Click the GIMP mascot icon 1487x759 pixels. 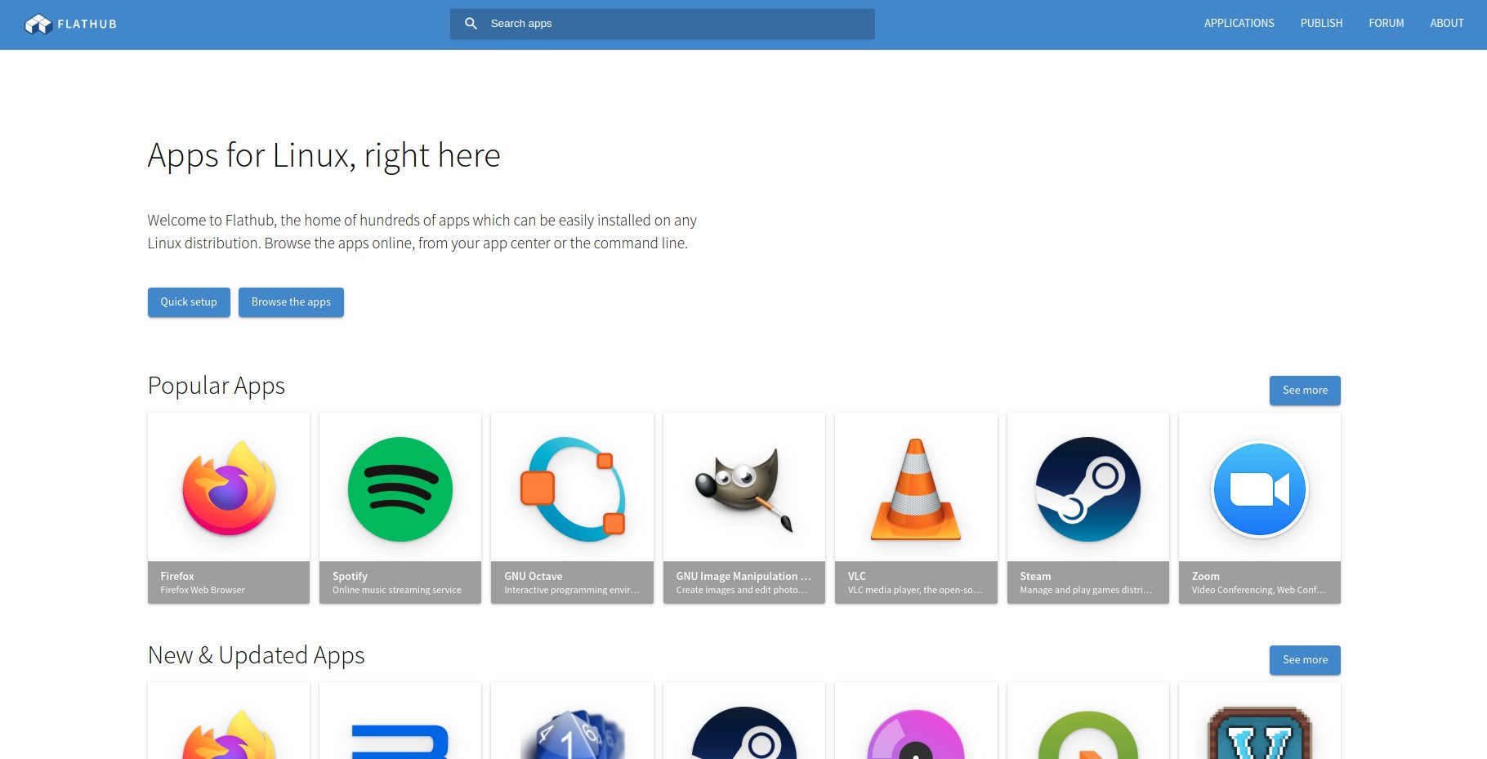[744, 489]
